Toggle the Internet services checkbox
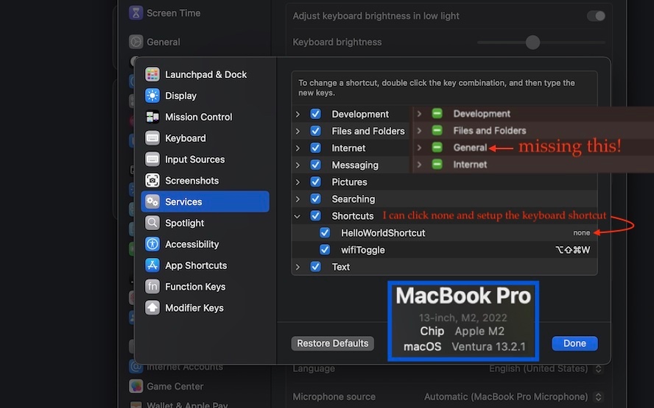Viewport: 654px width, 408px height. tap(316, 148)
